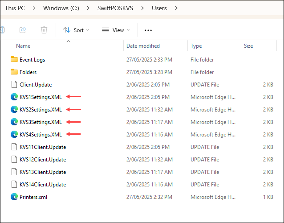Sort by the Type column header
The image size is (284, 223).
pyautogui.click(x=196, y=46)
